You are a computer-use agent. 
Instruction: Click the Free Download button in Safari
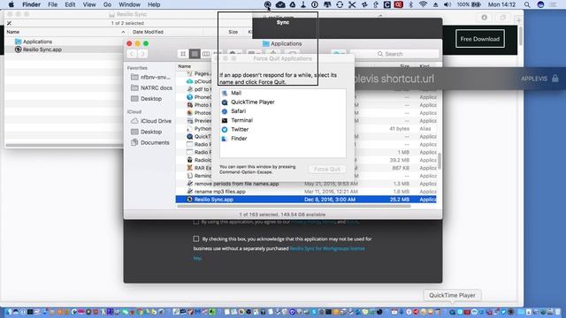[479, 39]
